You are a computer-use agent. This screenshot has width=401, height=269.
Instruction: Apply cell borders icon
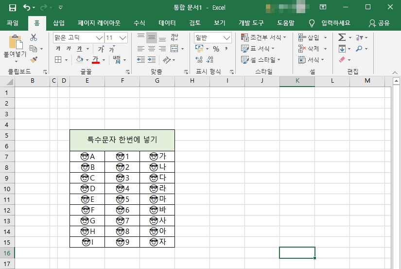(58, 60)
